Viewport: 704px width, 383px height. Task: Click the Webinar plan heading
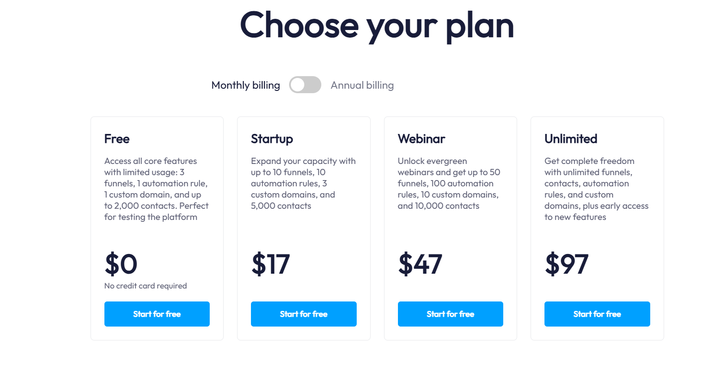[421, 139]
